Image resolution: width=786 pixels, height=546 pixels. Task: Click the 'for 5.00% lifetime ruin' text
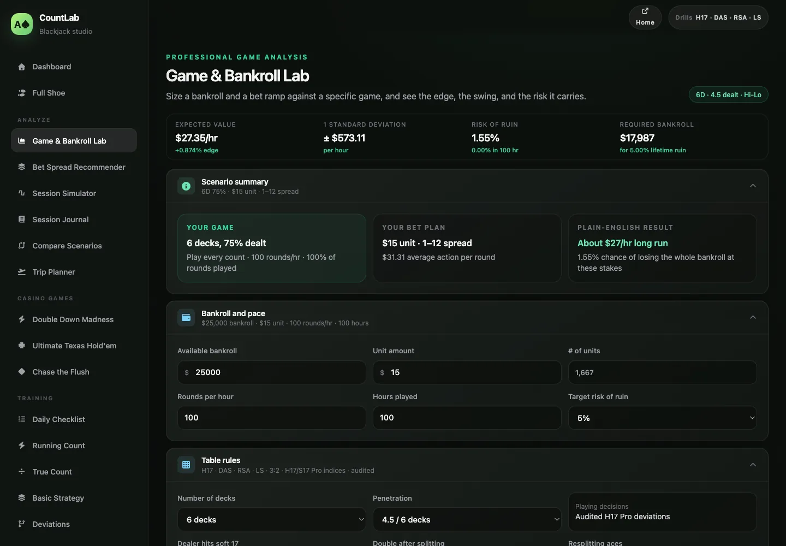653,150
